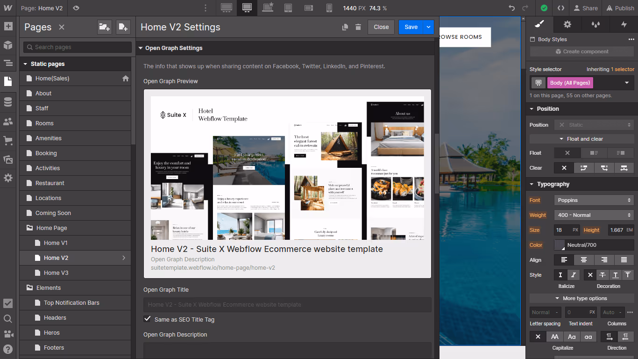The image size is (638, 359).
Task: Switch to mobile portrait breakpoint
Action: click(x=329, y=8)
